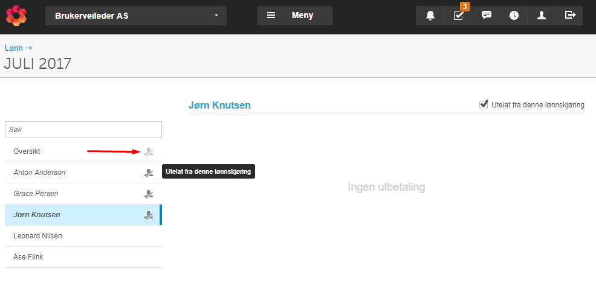Click excluded-user icon beside Jørn Knutsen
The image size is (596, 286).
(x=149, y=215)
